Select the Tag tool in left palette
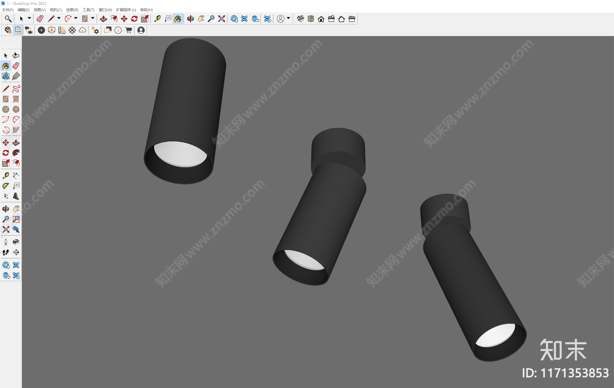This screenshot has height=388, width=614. [x=16, y=76]
